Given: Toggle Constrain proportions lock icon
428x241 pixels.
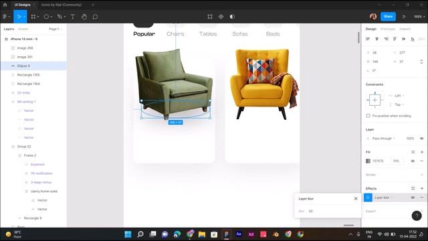Looking at the screenshot, I should point(421,62).
